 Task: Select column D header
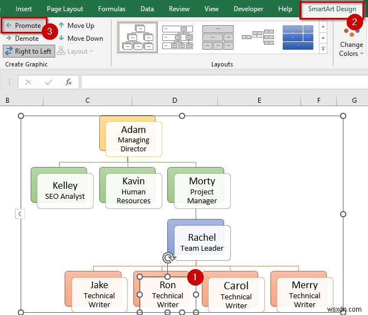175,101
